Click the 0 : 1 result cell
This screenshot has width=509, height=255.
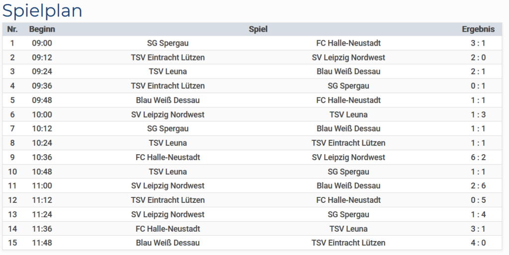coord(478,86)
